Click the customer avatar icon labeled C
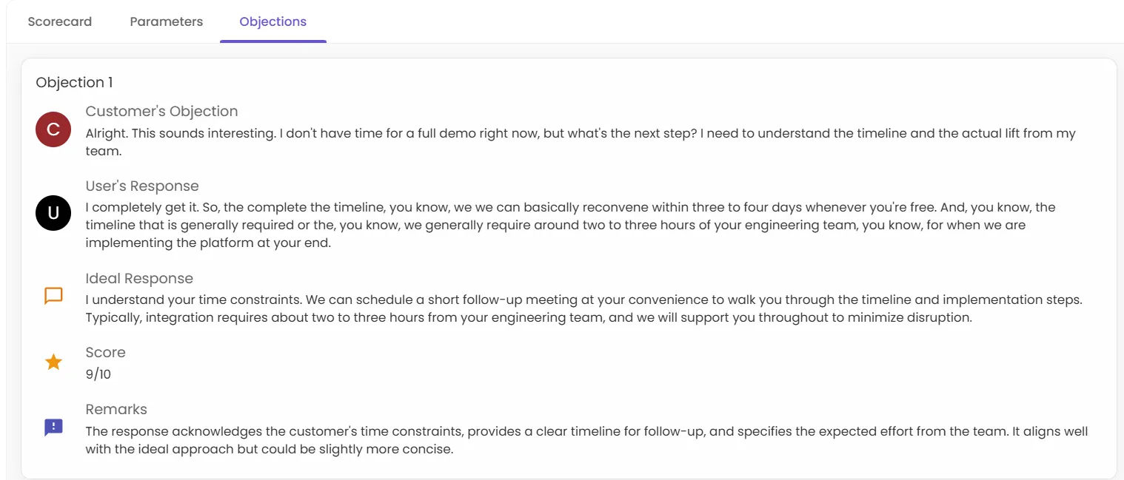 point(53,129)
